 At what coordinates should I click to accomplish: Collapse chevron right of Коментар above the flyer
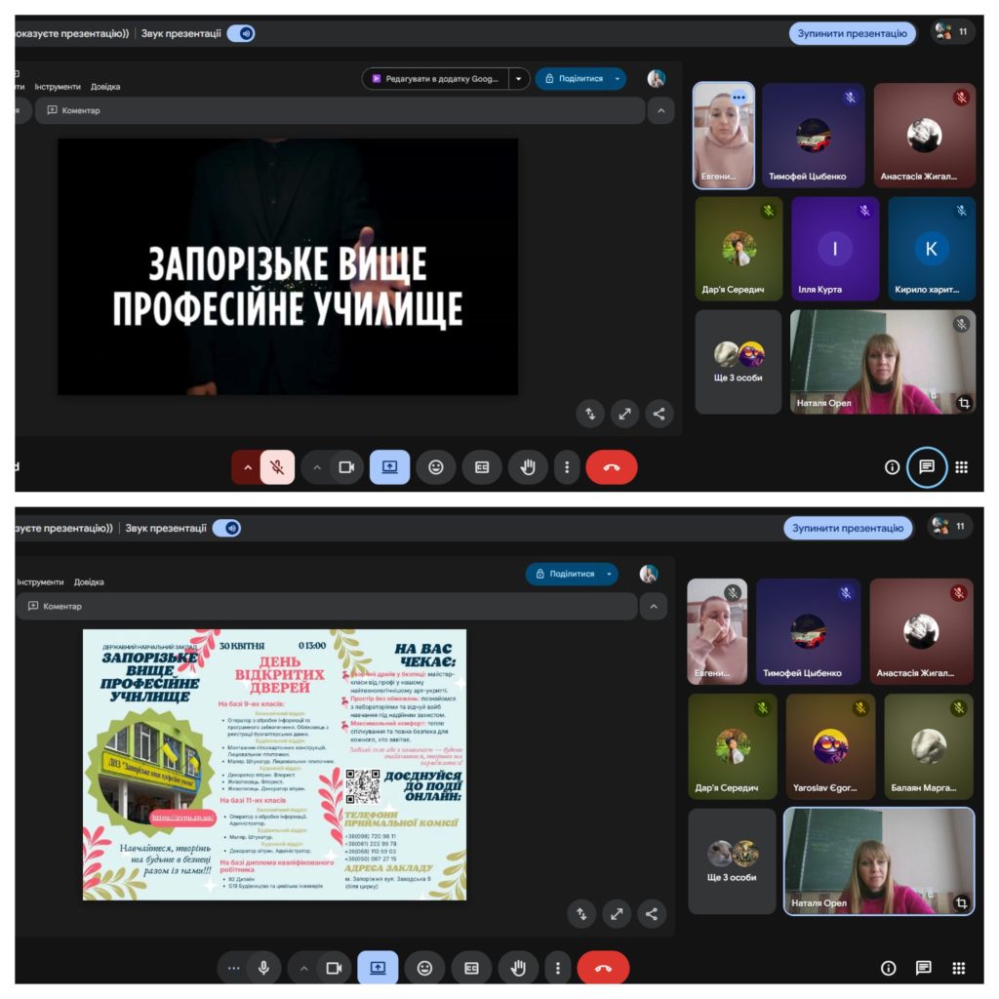[x=653, y=607]
